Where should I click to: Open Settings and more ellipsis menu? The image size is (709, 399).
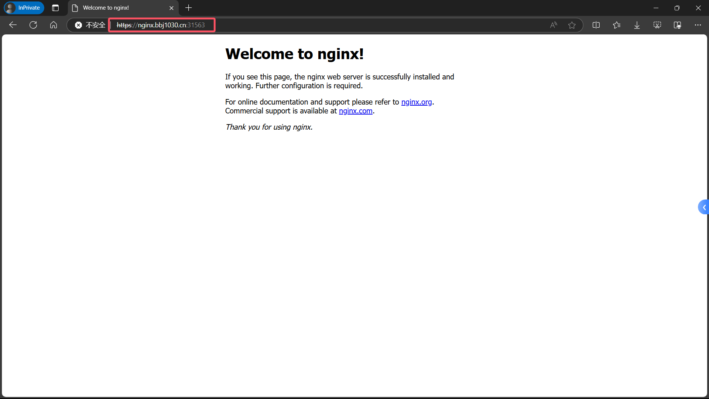698,25
